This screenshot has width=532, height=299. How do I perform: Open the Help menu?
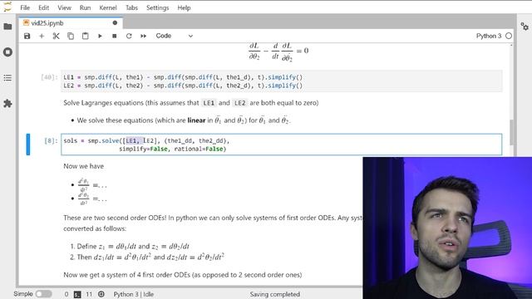coord(184,7)
